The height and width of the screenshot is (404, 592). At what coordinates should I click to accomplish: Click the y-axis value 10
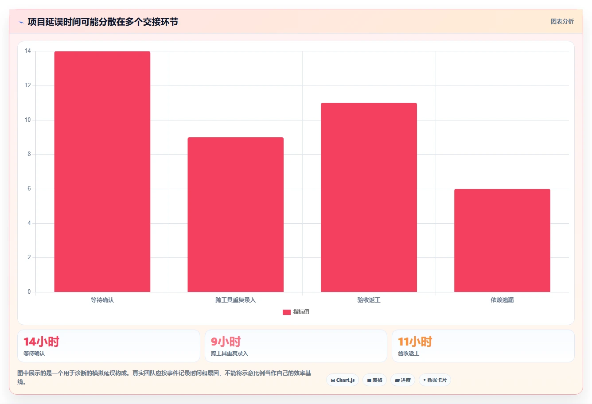(x=28, y=120)
